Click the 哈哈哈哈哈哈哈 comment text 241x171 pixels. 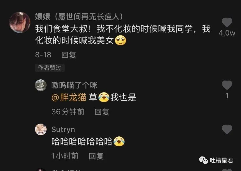pos(82,141)
